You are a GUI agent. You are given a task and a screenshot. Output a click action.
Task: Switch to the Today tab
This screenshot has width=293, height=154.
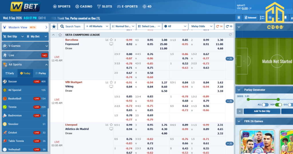[x=25, y=73]
